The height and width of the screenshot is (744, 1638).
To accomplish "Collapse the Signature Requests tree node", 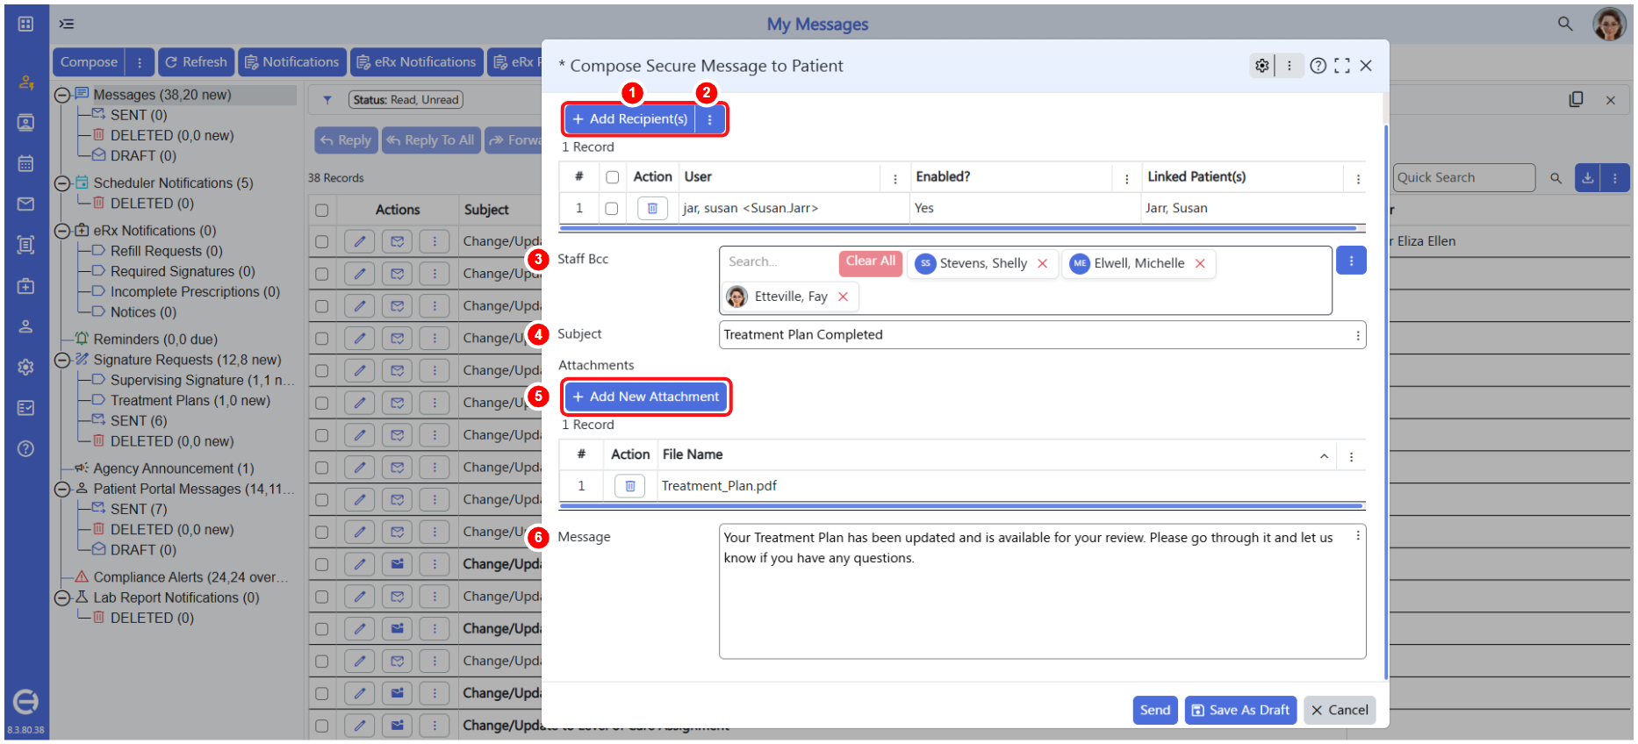I will (x=62, y=360).
